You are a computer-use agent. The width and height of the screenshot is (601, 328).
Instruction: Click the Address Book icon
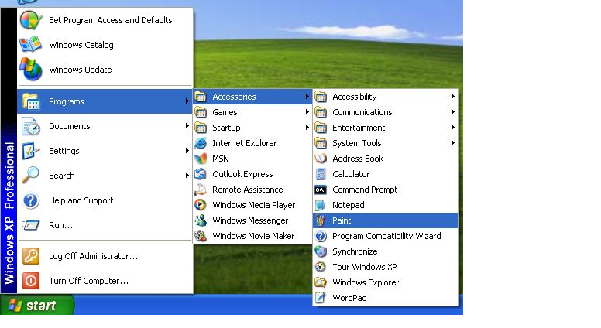point(321,159)
